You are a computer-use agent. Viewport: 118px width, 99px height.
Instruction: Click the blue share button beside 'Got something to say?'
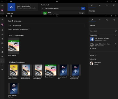click(x=83, y=8)
